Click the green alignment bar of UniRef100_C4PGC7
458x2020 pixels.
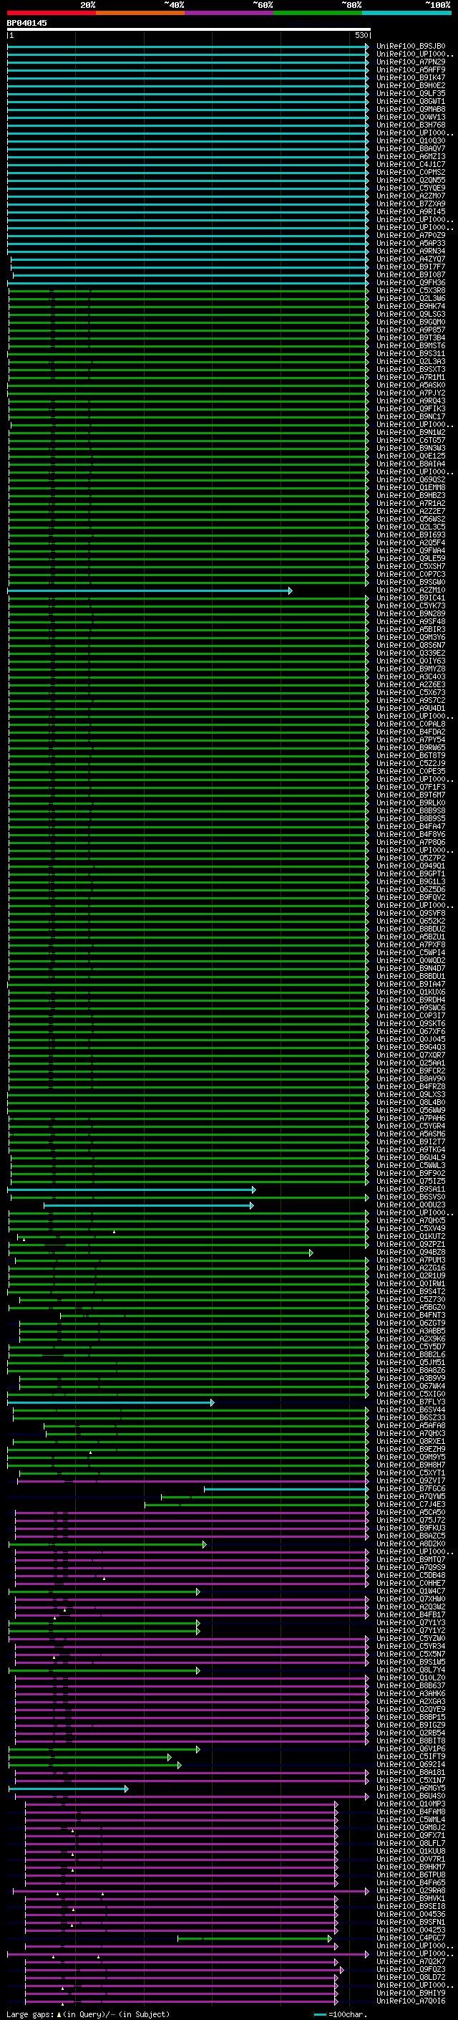coord(255,1938)
